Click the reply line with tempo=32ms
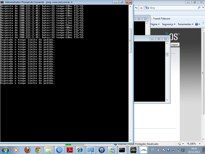This screenshot has height=154, width=205. [42, 30]
